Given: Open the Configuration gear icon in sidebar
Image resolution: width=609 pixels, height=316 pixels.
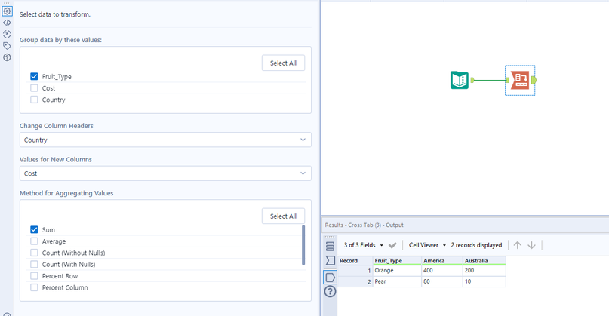Looking at the screenshot, I should click(x=7, y=11).
